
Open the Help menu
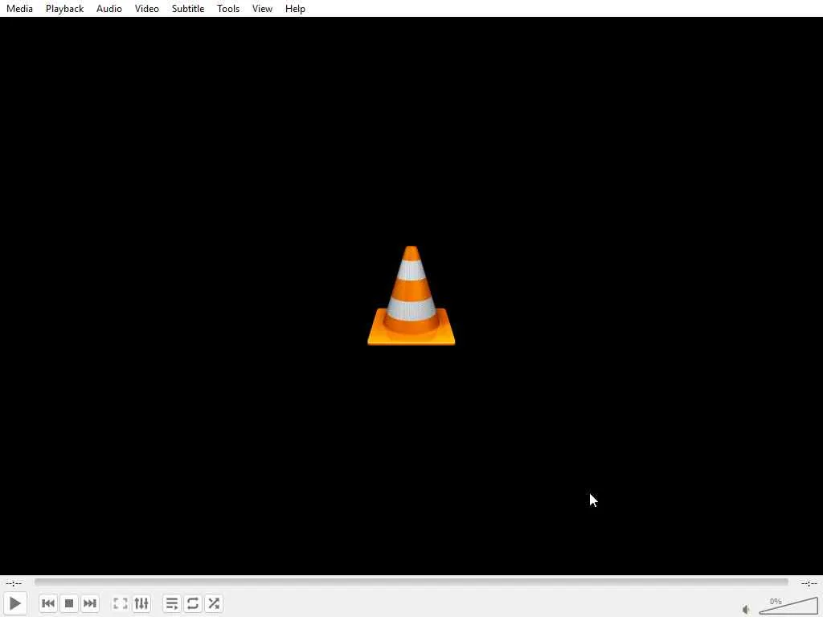295,8
